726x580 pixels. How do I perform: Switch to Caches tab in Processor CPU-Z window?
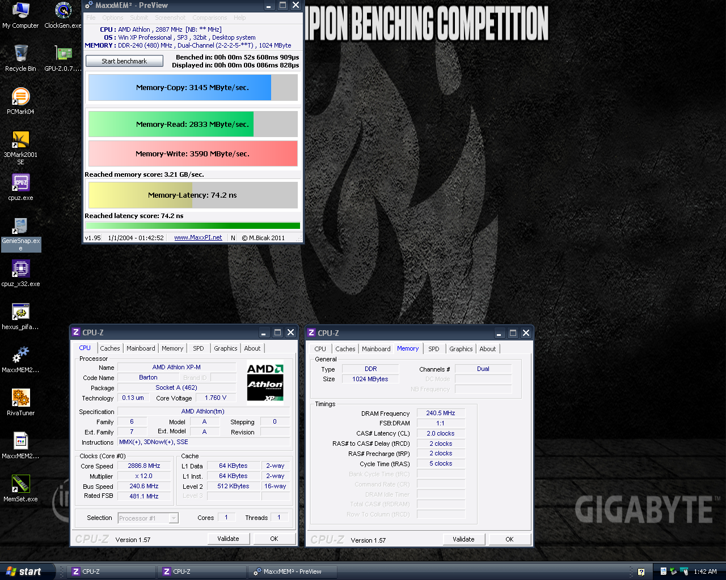coord(110,348)
